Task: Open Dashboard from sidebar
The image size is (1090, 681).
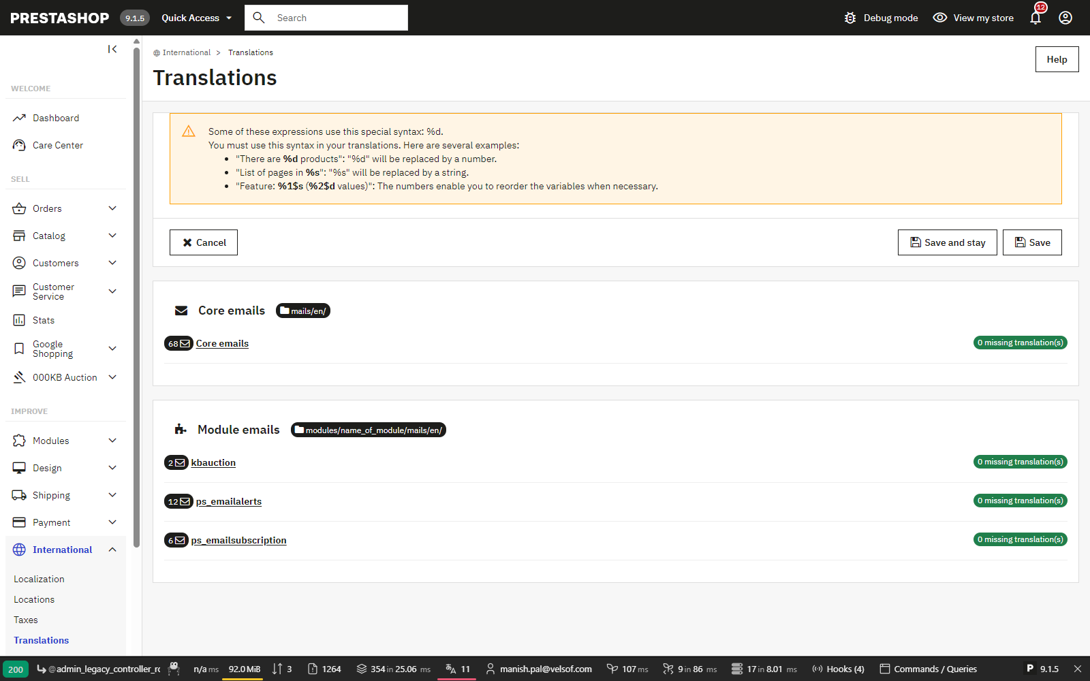Action: coord(56,118)
